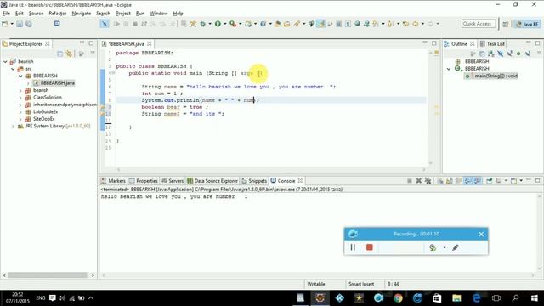Click the Back navigation arrow icon
The image size is (544, 306).
tap(415, 24)
